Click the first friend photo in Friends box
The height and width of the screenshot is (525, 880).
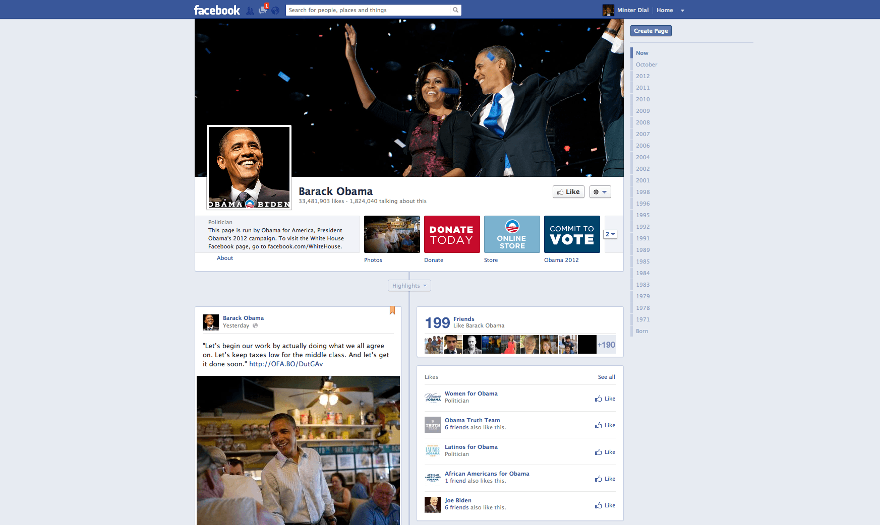coord(434,345)
